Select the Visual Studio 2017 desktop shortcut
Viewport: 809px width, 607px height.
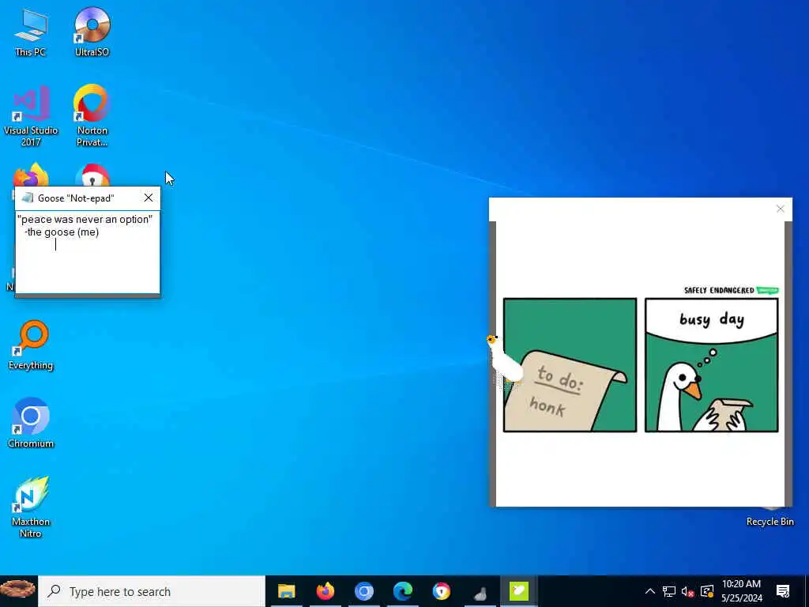click(31, 115)
